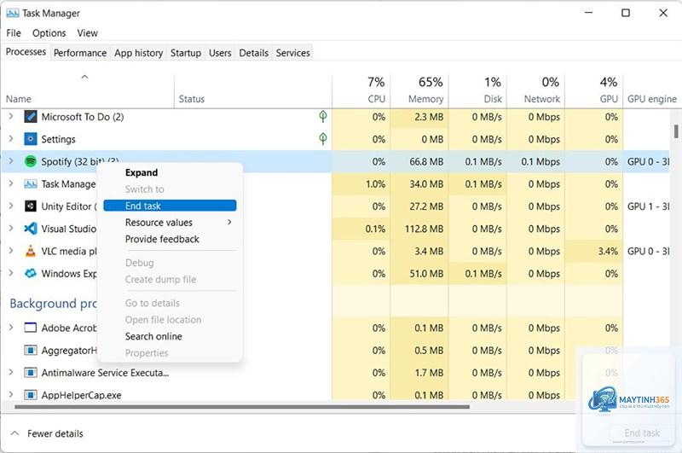Collapse view with Fewer details chevron
The height and width of the screenshot is (453, 682).
coord(14,433)
